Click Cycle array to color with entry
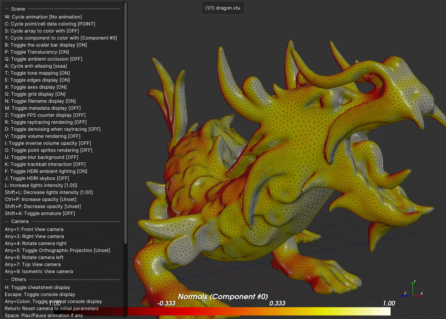This screenshot has width=446, height=319. click(x=42, y=31)
